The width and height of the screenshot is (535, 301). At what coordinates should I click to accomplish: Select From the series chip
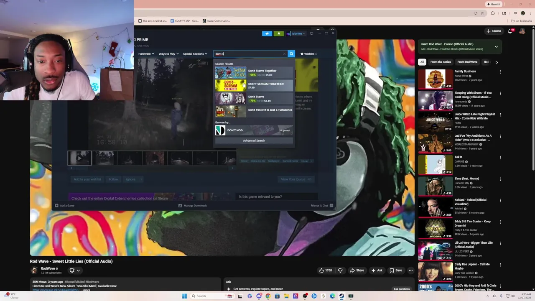point(441,62)
